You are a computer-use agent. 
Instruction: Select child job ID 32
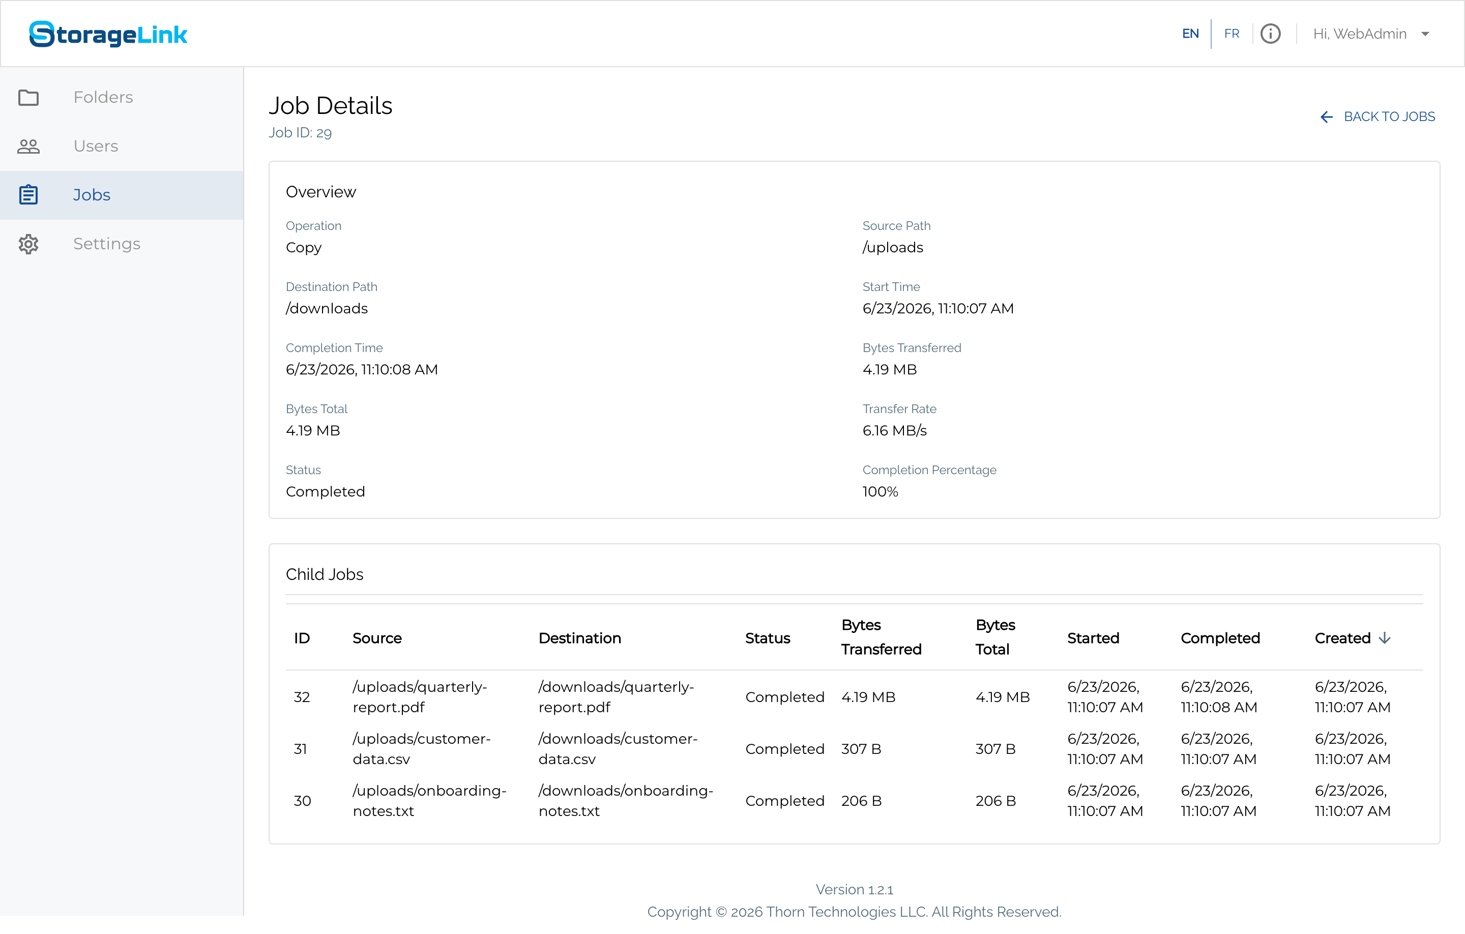pyautogui.click(x=302, y=697)
